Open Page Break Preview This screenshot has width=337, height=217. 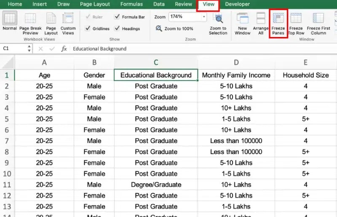point(30,24)
